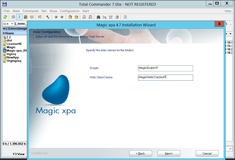The image size is (235, 160).
Task: Click the Pack files box icon
Action: tap(70, 17)
